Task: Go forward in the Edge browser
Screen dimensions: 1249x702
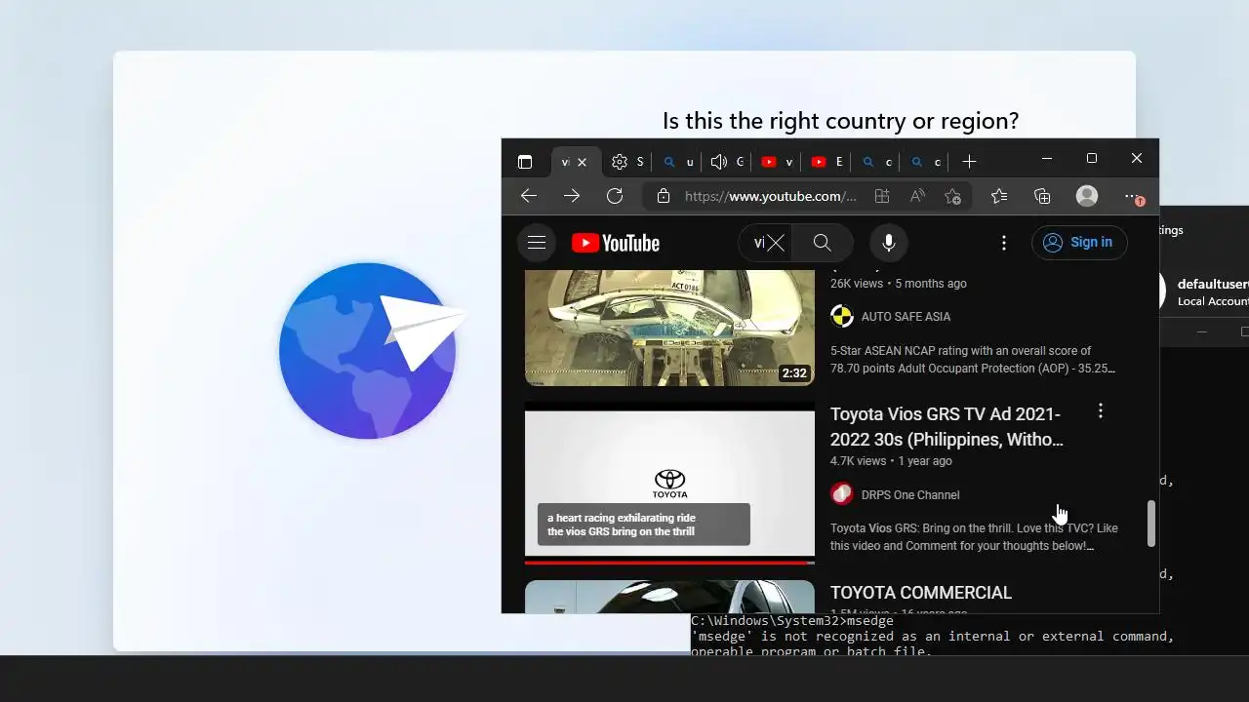Action: click(572, 196)
